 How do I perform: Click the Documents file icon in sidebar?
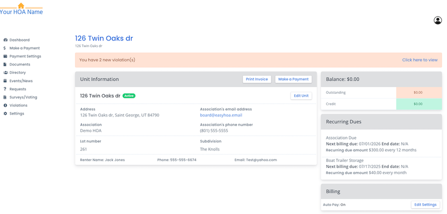(5, 64)
